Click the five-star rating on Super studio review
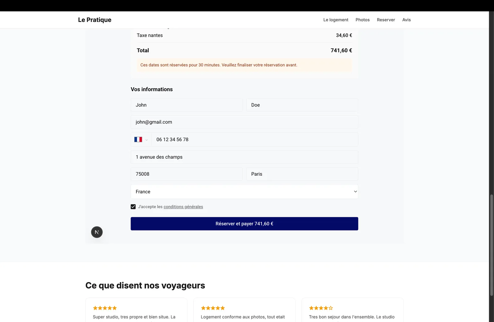Screen dimensions: 494x322 tap(105, 308)
